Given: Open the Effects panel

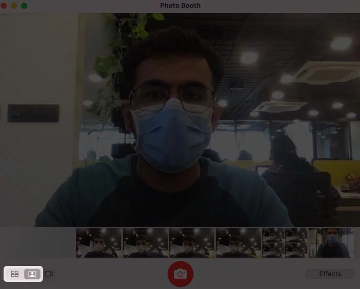Looking at the screenshot, I should [x=330, y=274].
